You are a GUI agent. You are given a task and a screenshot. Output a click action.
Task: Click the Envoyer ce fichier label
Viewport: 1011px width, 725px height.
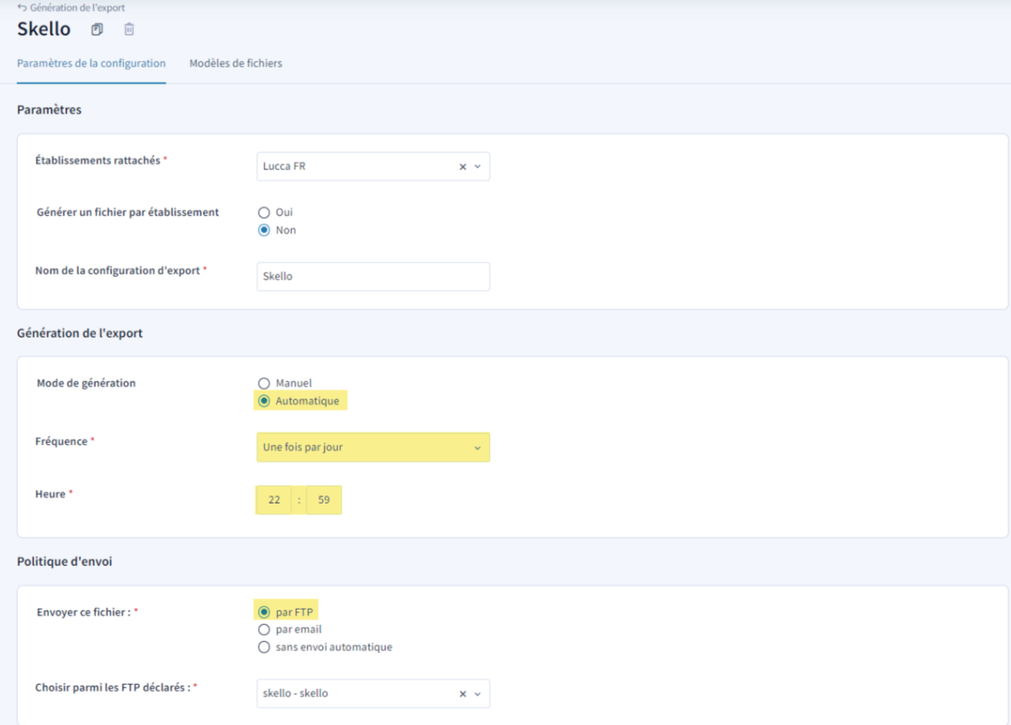point(84,611)
